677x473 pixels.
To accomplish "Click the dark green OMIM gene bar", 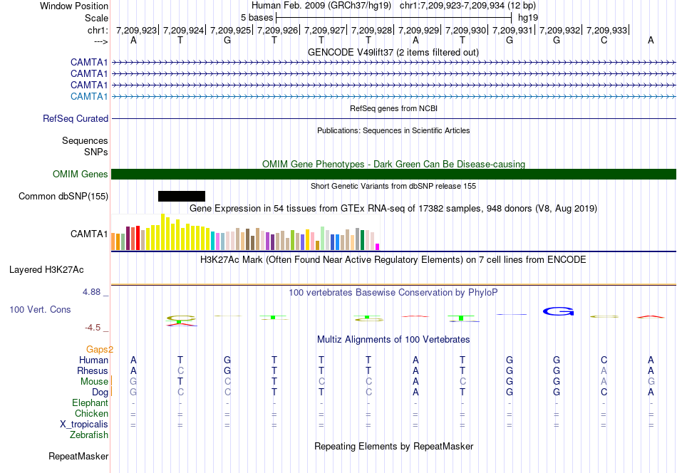I will (393, 174).
